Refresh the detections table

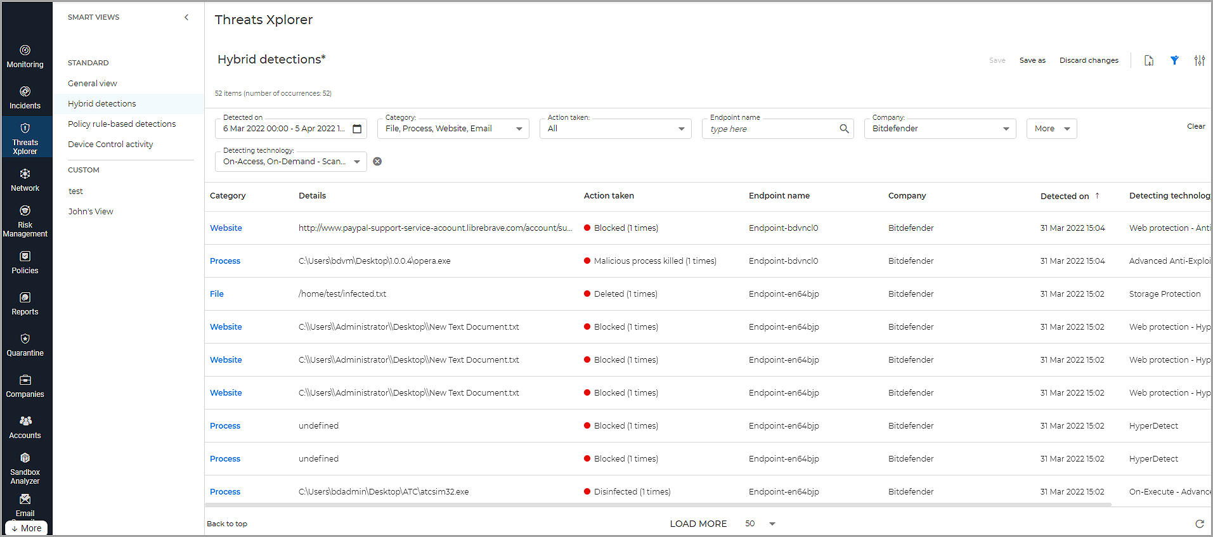[x=1199, y=524]
